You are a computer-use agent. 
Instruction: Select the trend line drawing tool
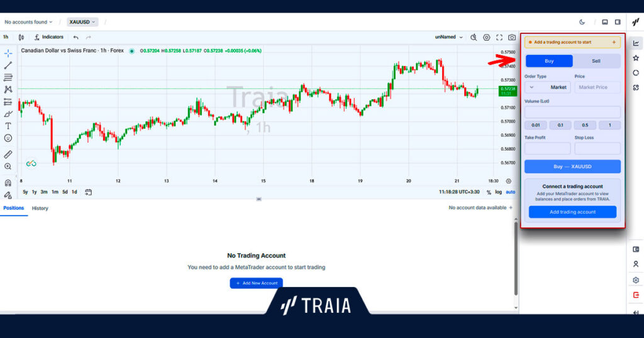pyautogui.click(x=8, y=65)
